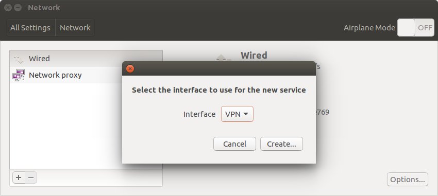Viewport: 438px width, 196px height.
Task: Toggle the Airplane Mode switch
Action: [x=416, y=28]
